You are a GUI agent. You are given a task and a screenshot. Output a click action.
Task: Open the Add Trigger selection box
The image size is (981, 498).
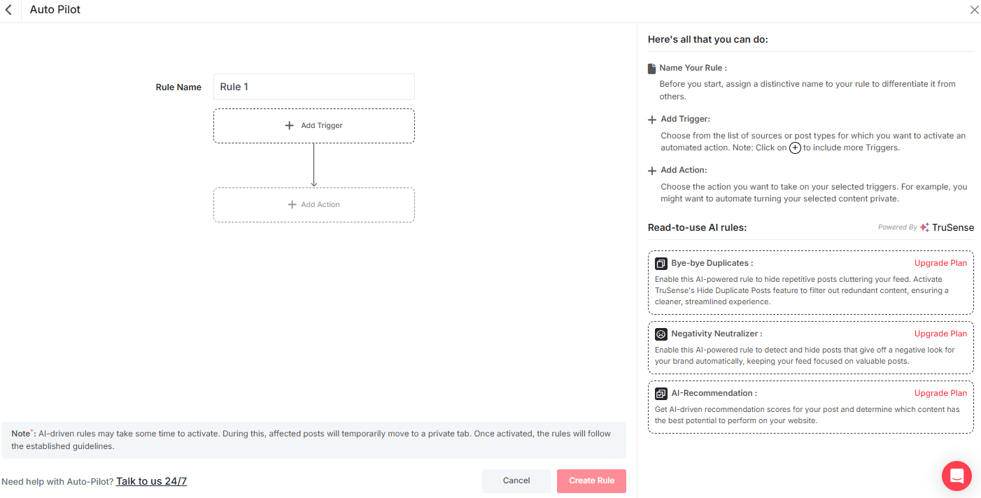313,125
